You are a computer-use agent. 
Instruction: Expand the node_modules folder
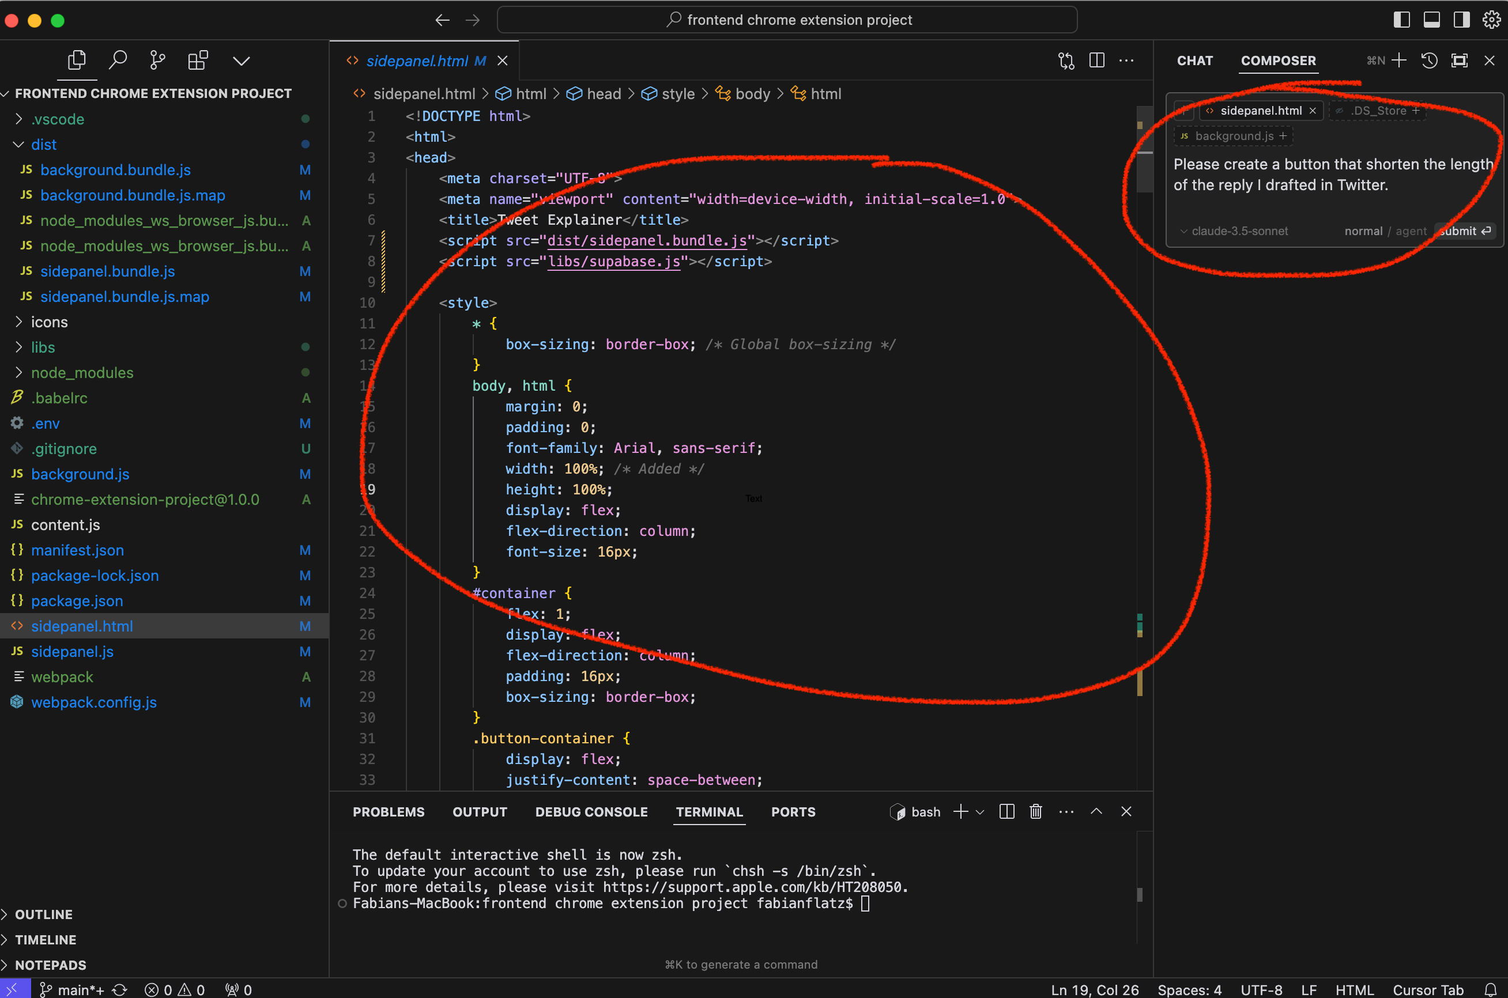[x=82, y=372]
